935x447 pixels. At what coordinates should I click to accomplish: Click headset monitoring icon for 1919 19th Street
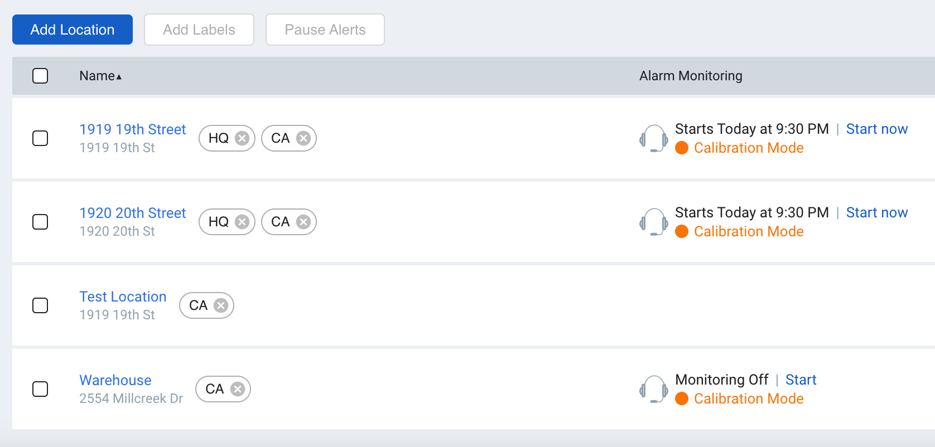(653, 138)
